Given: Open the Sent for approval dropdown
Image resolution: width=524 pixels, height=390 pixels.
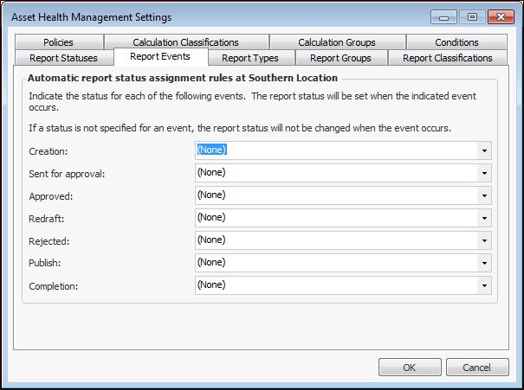Looking at the screenshot, I should tap(484, 173).
